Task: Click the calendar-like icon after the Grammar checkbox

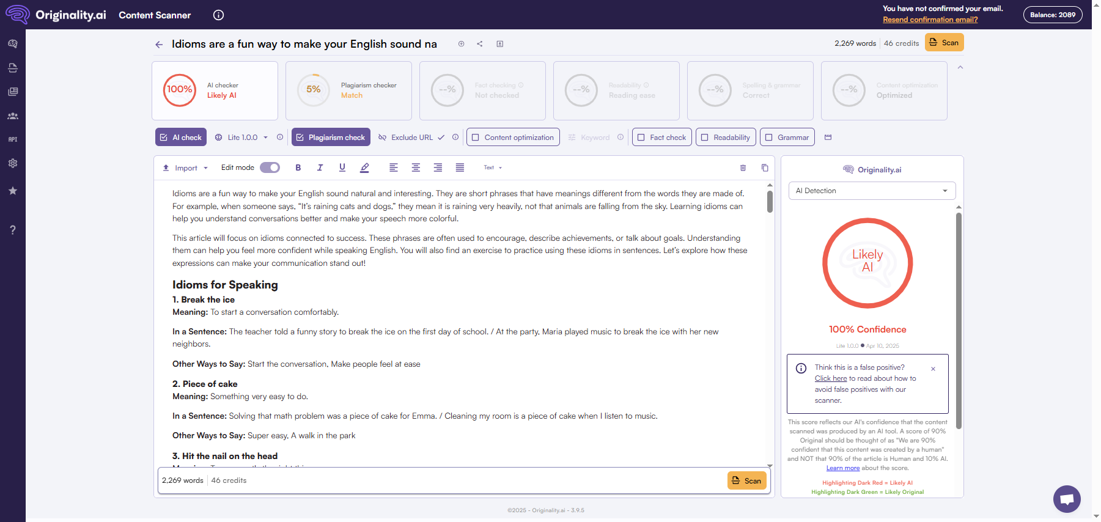Action: (828, 138)
